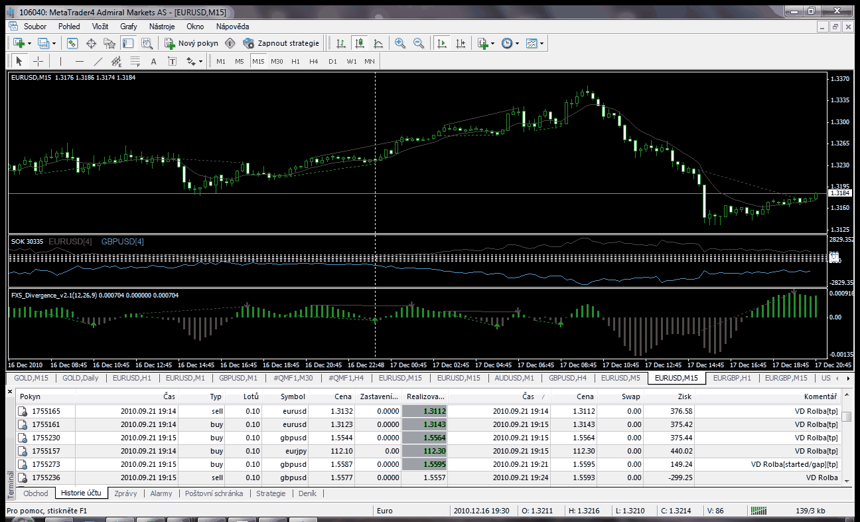This screenshot has width=860, height=522.
Task: Toggle the Market Watch window
Action: click(73, 43)
